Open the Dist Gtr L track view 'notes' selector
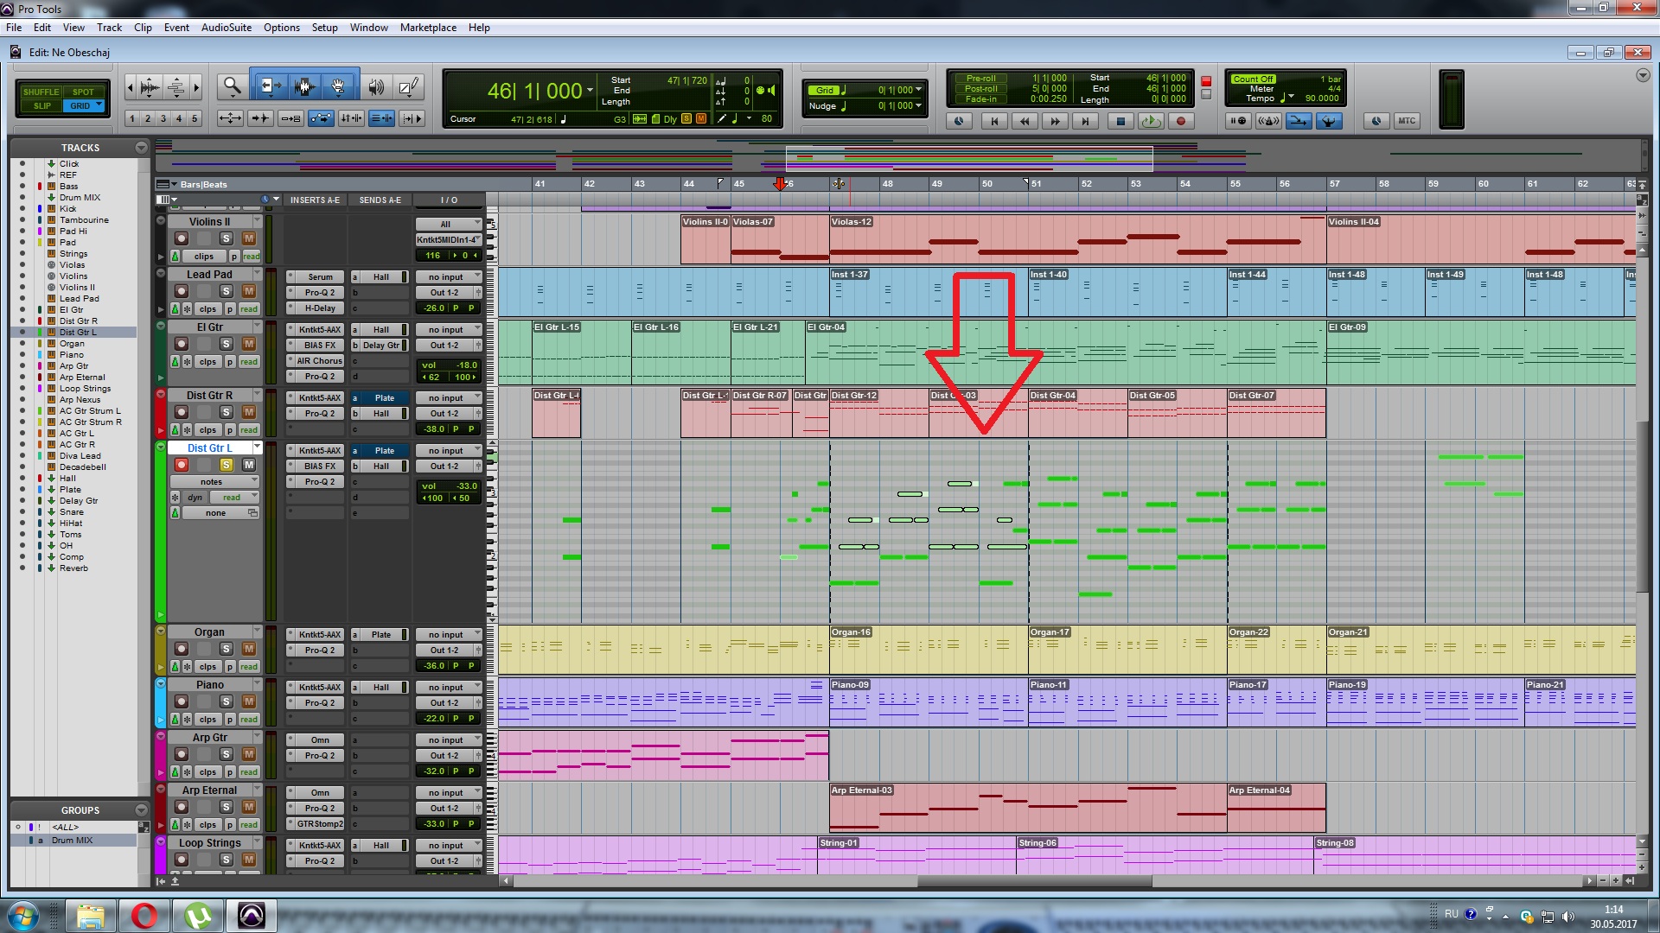This screenshot has width=1660, height=933. (x=215, y=482)
